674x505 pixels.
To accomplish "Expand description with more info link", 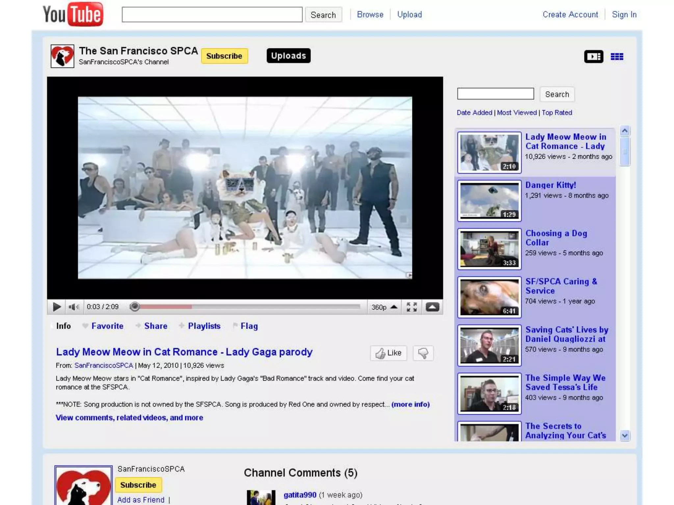I will 410,404.
